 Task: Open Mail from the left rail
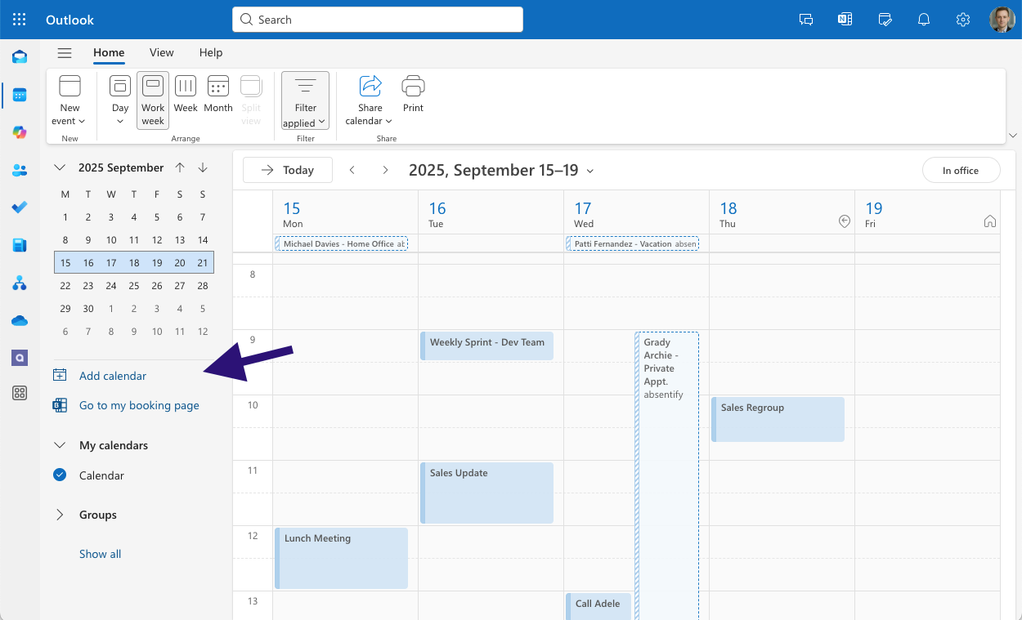pos(20,57)
